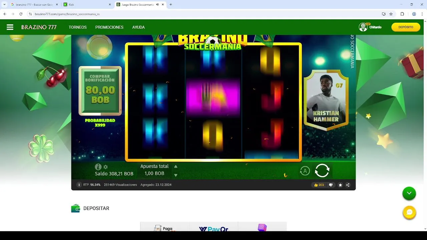The image size is (427, 240).
Task: Click the DEPOSITAR wallet icon
Action: (76, 208)
